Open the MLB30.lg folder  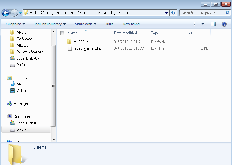(x=81, y=42)
